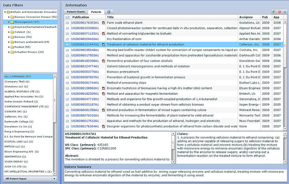Expand the Extraction Process tree node
289x184 pixels.
(9, 52)
